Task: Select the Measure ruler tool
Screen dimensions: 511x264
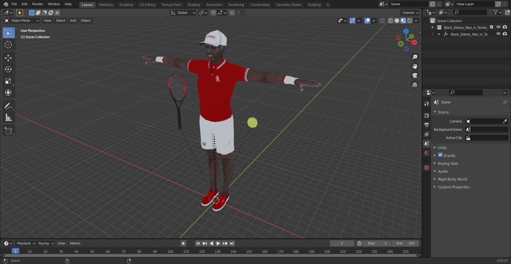Action: coord(8,118)
